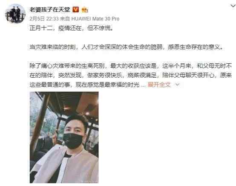This screenshot has width=236, height=186.
Task: Click the black face mask in photo
Action: click(x=73, y=141)
